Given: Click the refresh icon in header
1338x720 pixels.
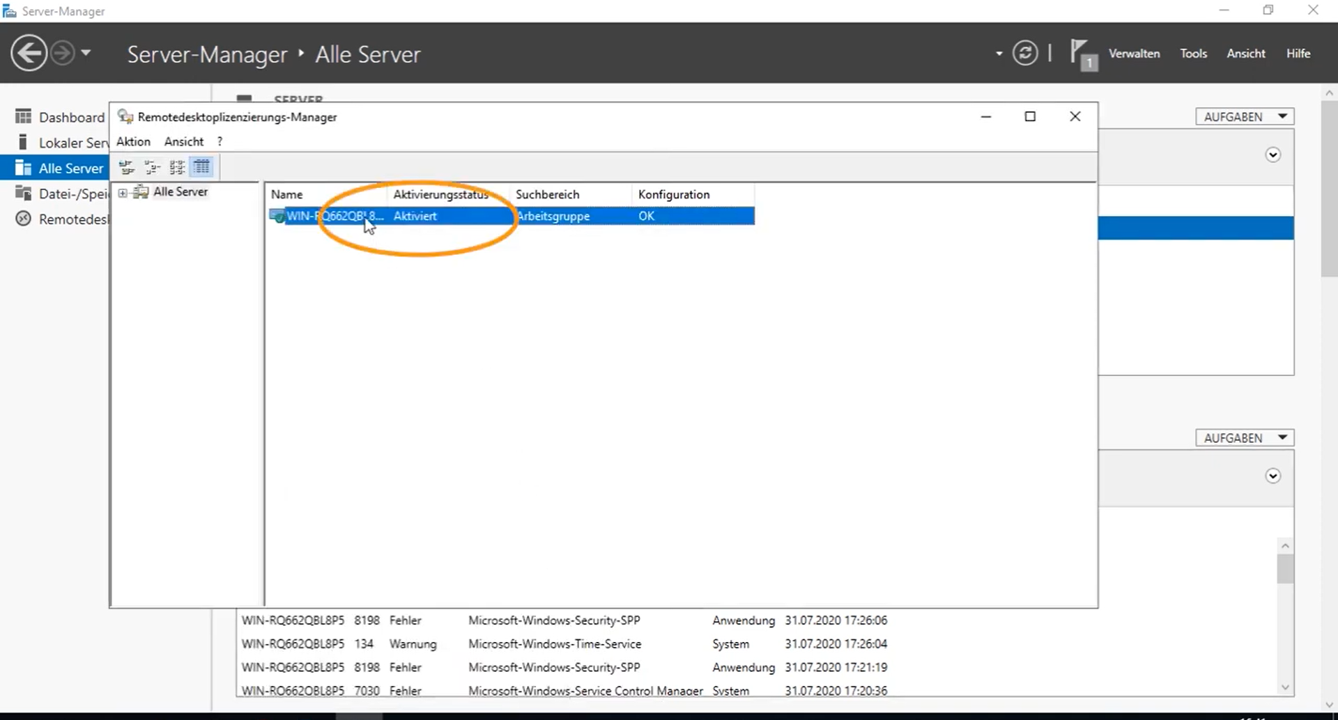Looking at the screenshot, I should pyautogui.click(x=1024, y=54).
